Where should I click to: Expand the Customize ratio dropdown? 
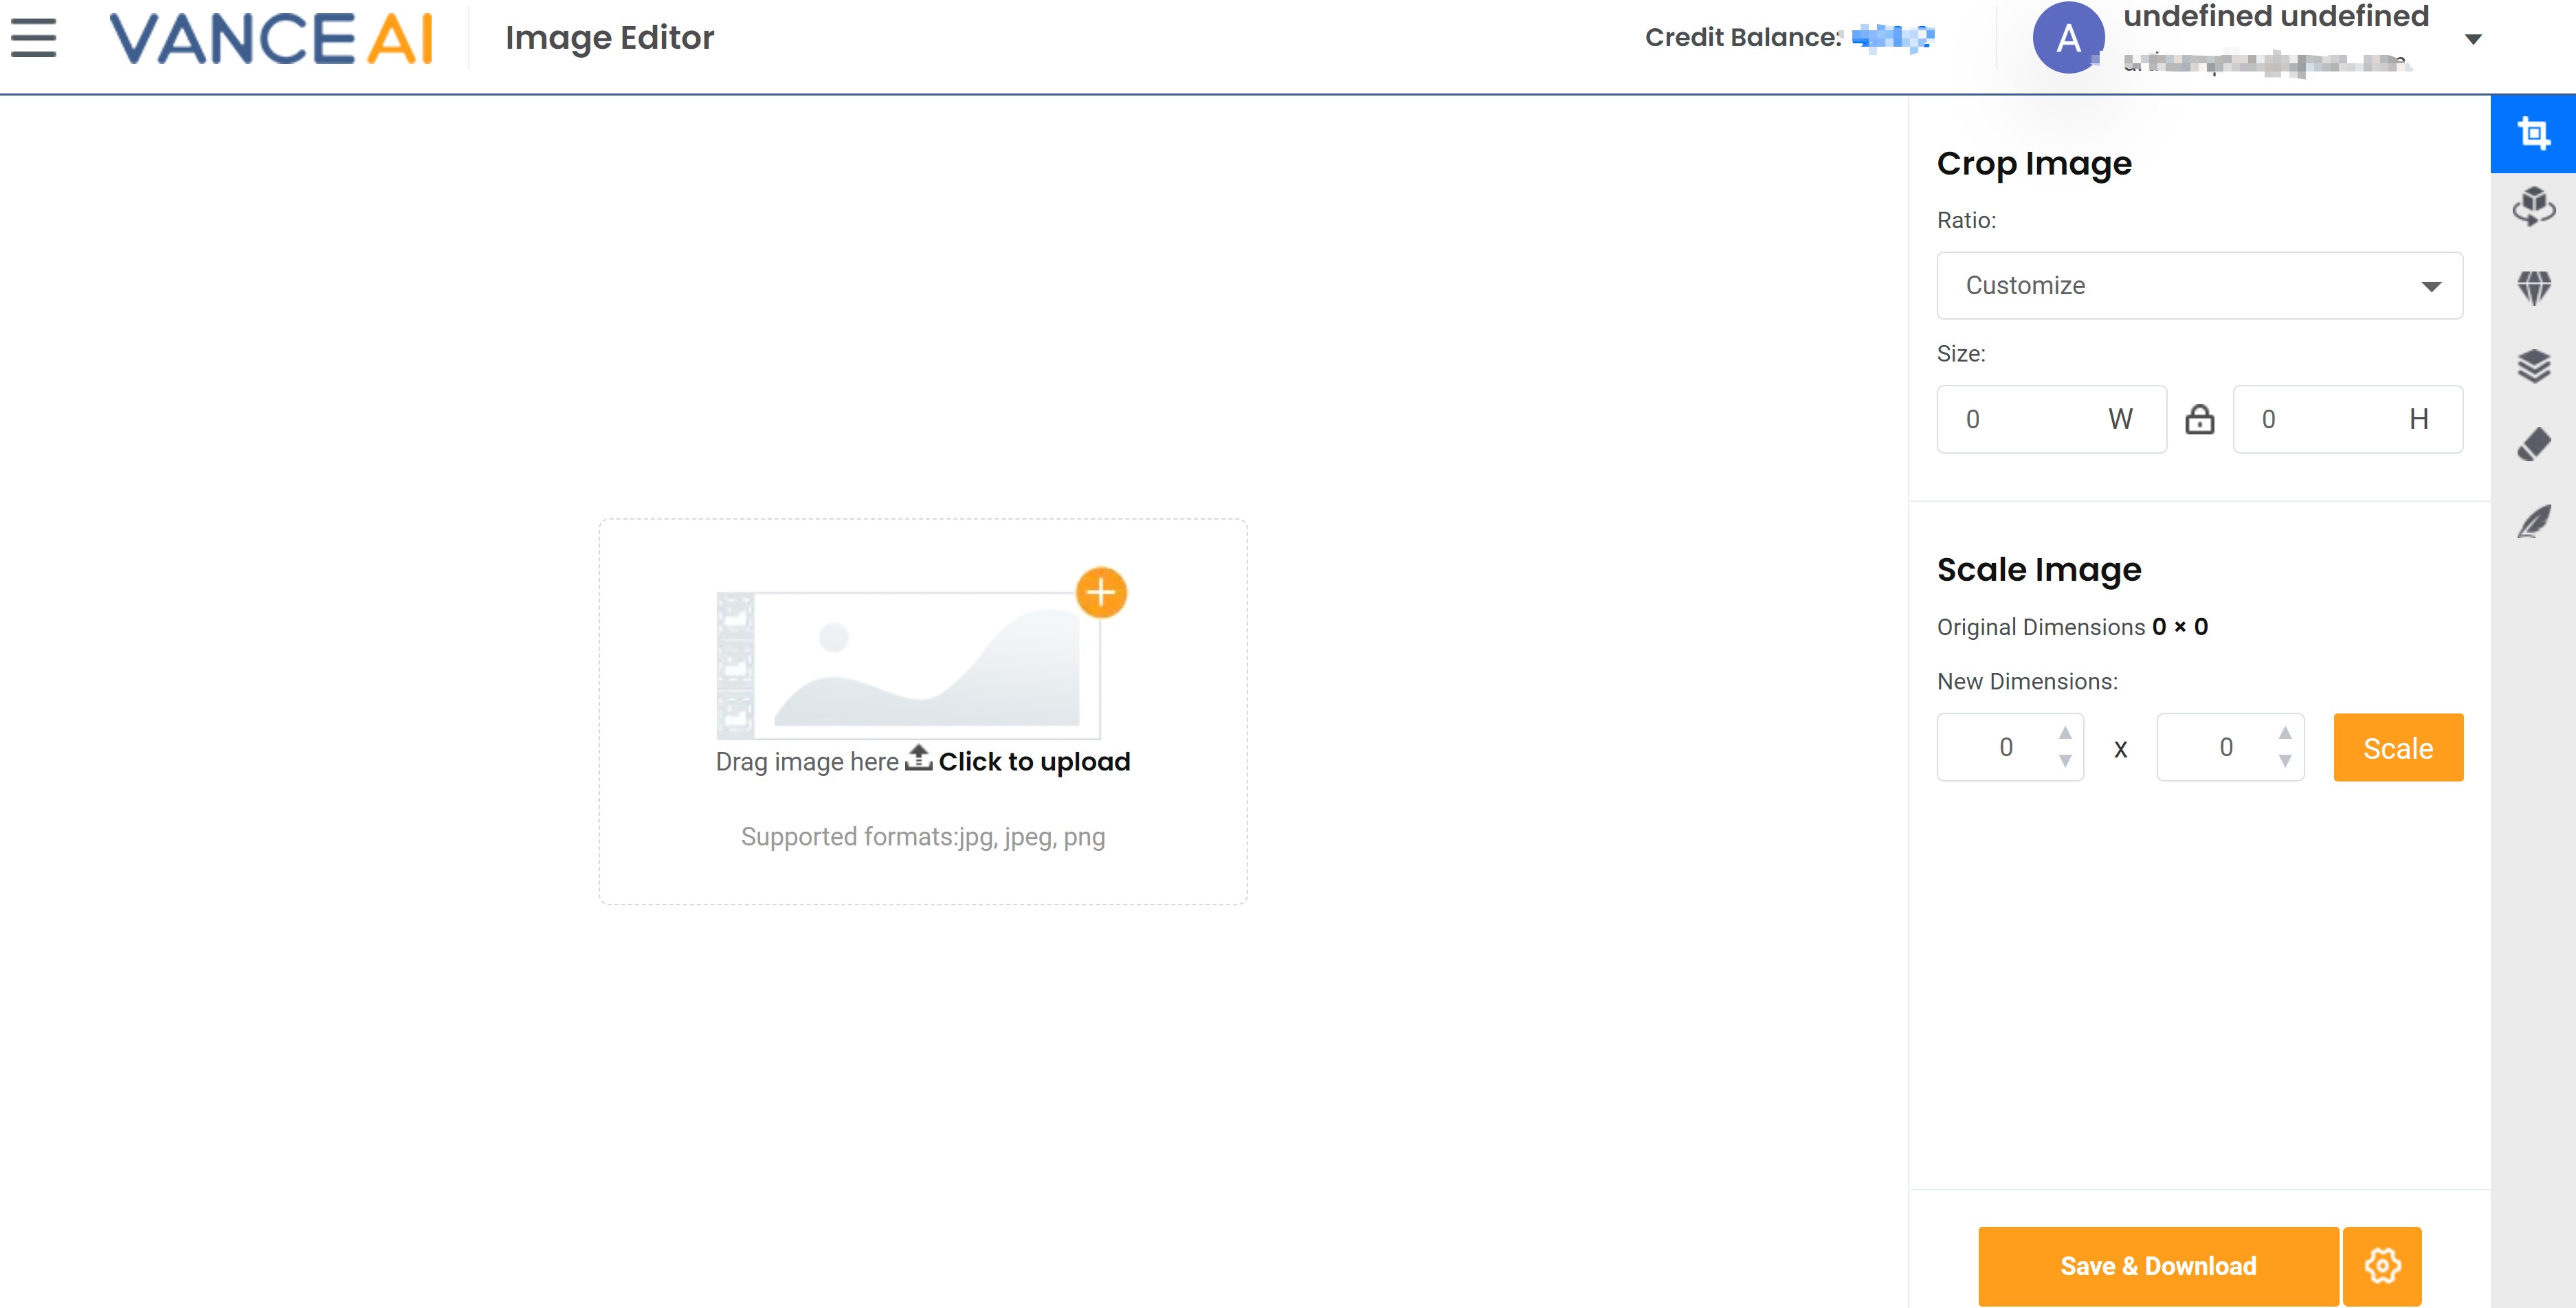pyautogui.click(x=2199, y=286)
